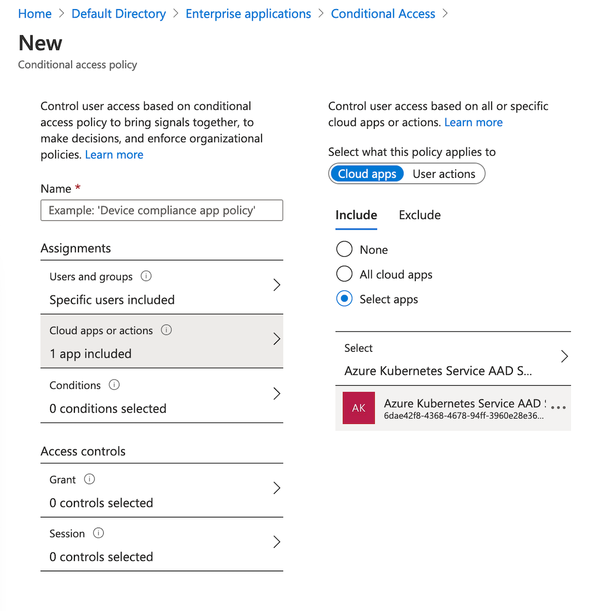Switch to the Exclude tab
Screen dimensions: 607x611
(x=419, y=215)
